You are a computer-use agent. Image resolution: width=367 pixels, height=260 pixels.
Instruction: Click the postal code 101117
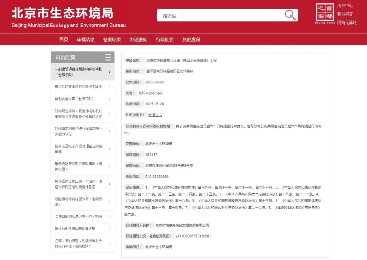[x=151, y=155]
